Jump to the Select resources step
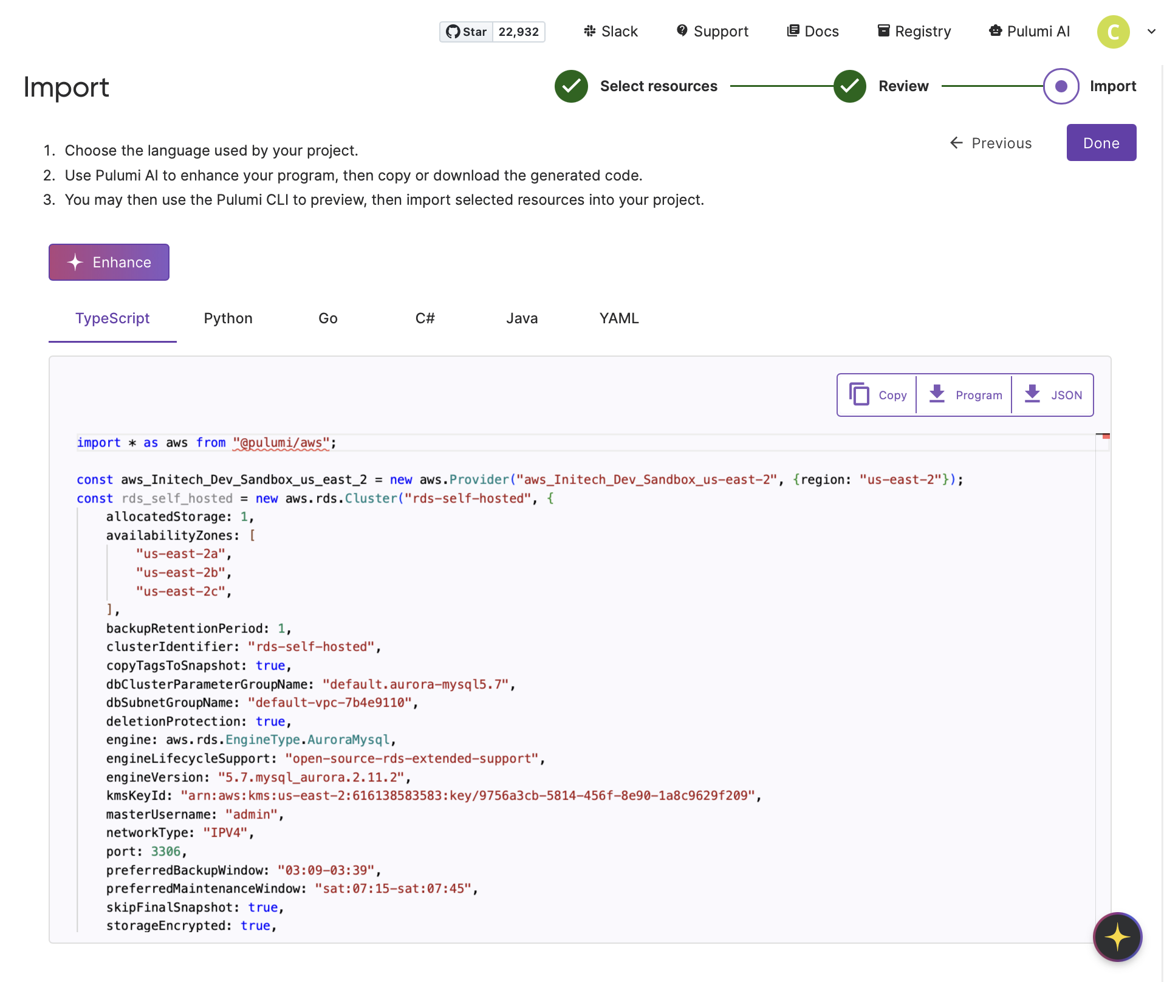This screenshot has width=1164, height=982. pos(658,86)
